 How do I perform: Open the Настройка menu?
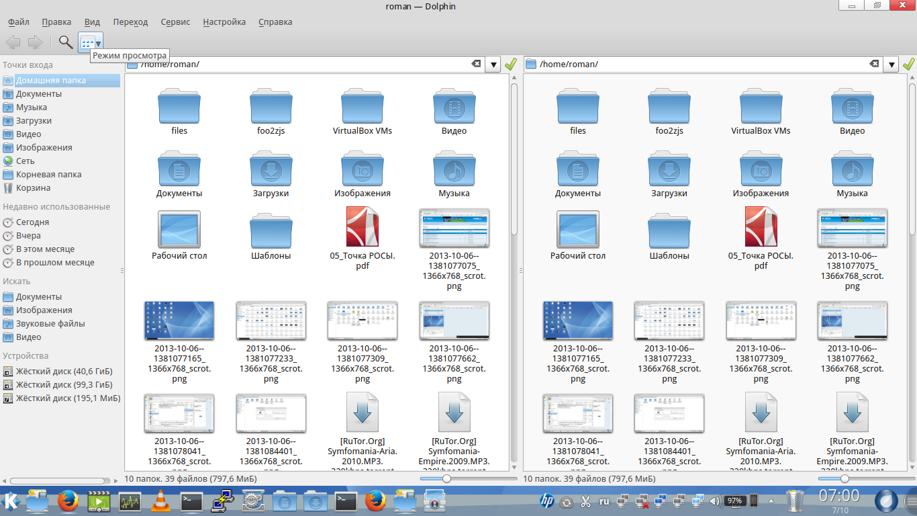(x=224, y=21)
